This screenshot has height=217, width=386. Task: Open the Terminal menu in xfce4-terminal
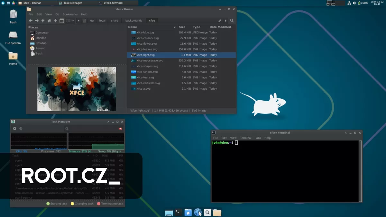[x=246, y=138]
